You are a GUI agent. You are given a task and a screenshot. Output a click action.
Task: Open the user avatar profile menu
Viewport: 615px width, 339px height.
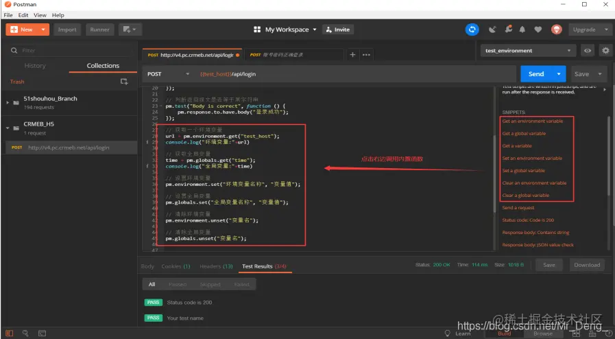[557, 30]
